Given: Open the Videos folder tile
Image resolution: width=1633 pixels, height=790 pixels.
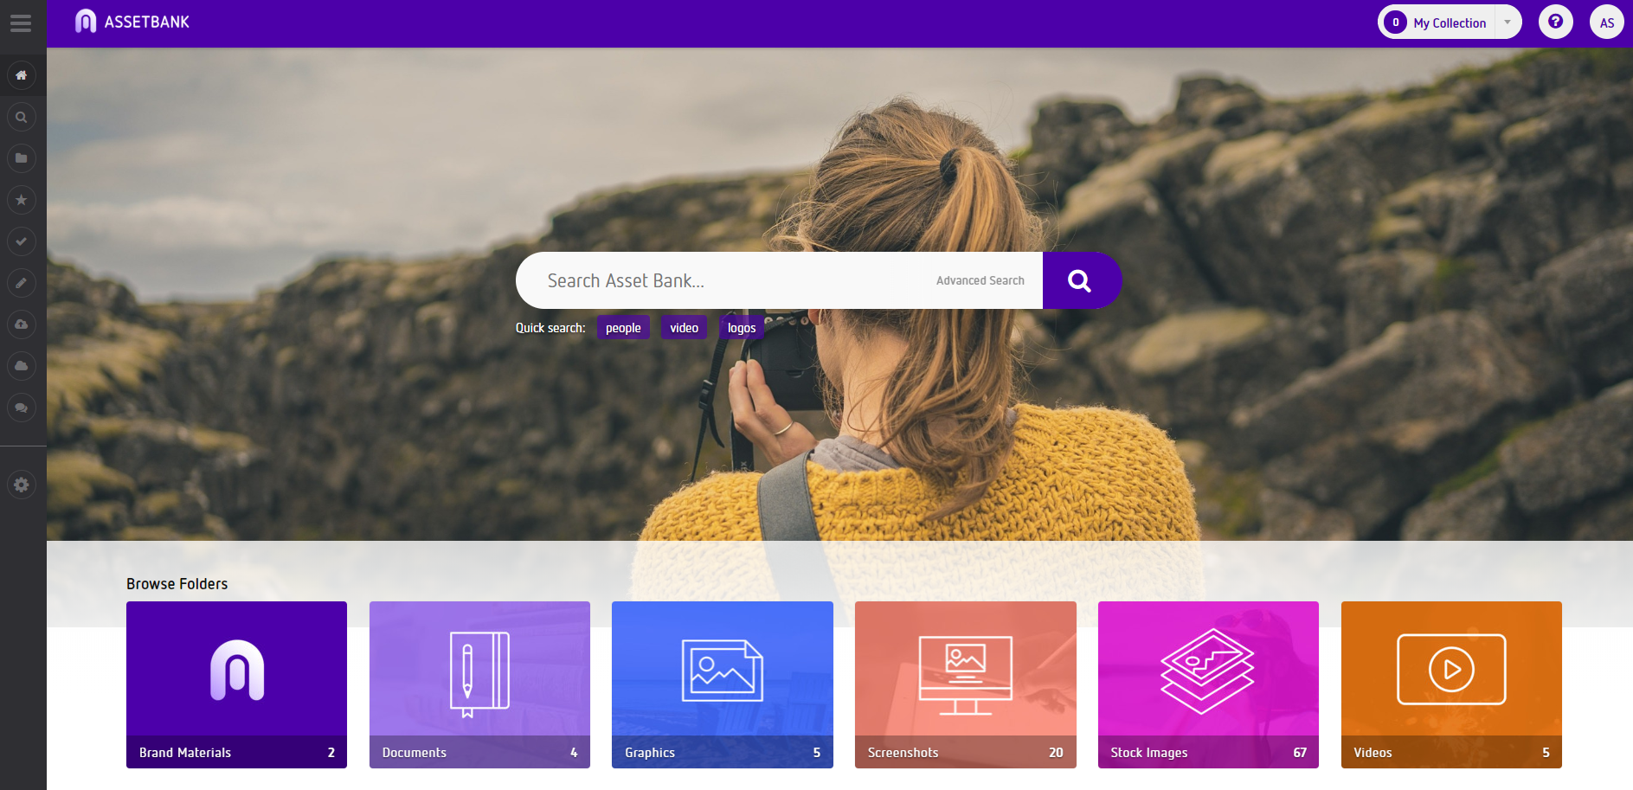Looking at the screenshot, I should tap(1451, 684).
